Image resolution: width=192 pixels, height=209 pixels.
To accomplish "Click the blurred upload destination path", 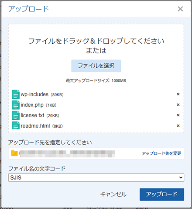I will click(67, 154).
